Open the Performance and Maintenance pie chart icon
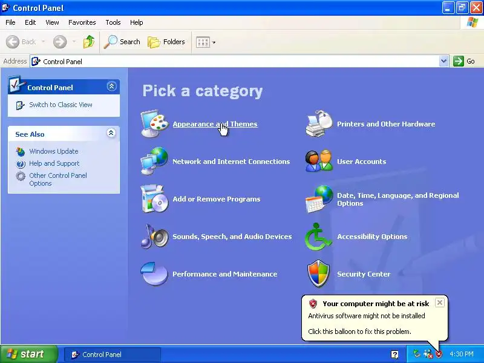This screenshot has width=484, height=363. point(154,274)
